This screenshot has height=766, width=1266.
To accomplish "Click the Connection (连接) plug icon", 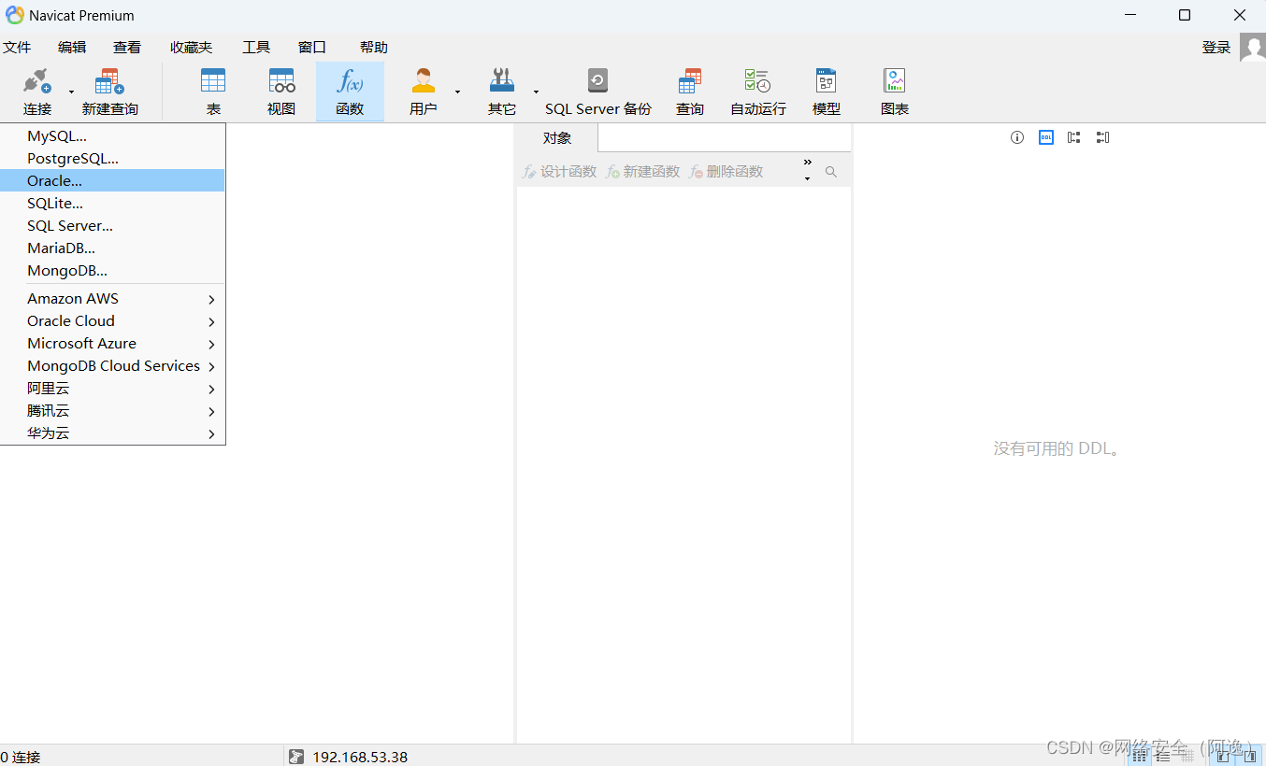I will point(37,81).
